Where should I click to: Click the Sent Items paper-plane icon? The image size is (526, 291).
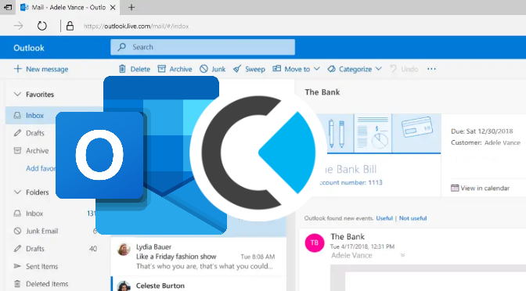click(x=17, y=266)
